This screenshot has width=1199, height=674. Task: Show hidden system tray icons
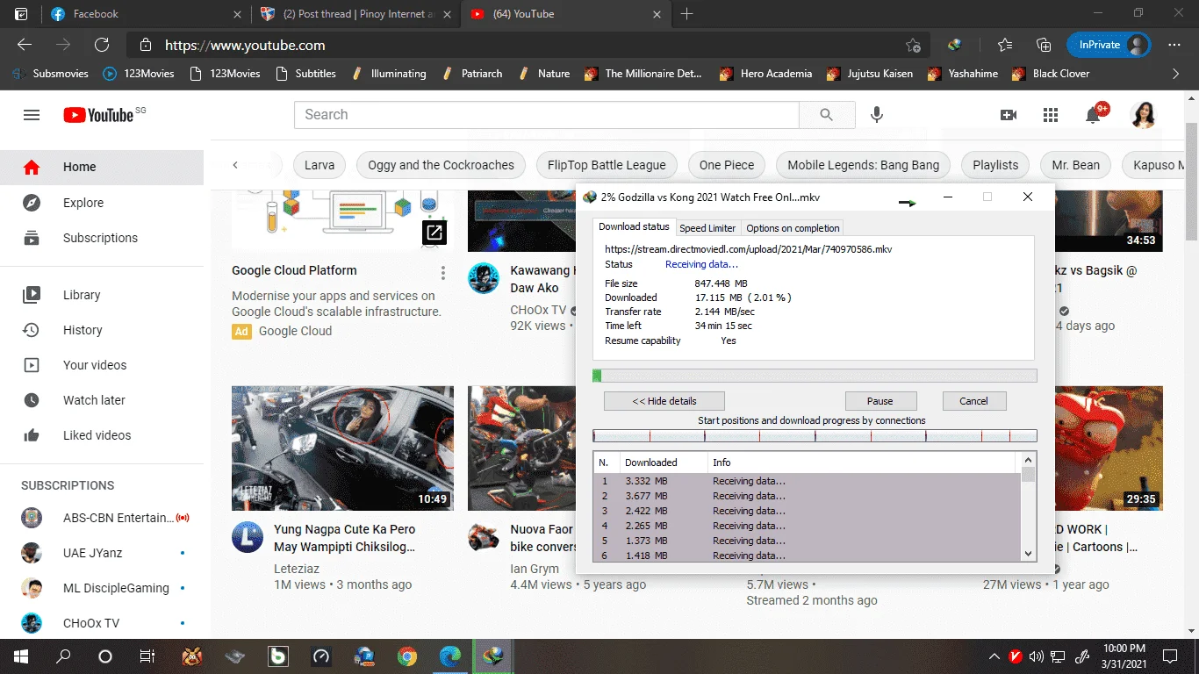coord(994,656)
